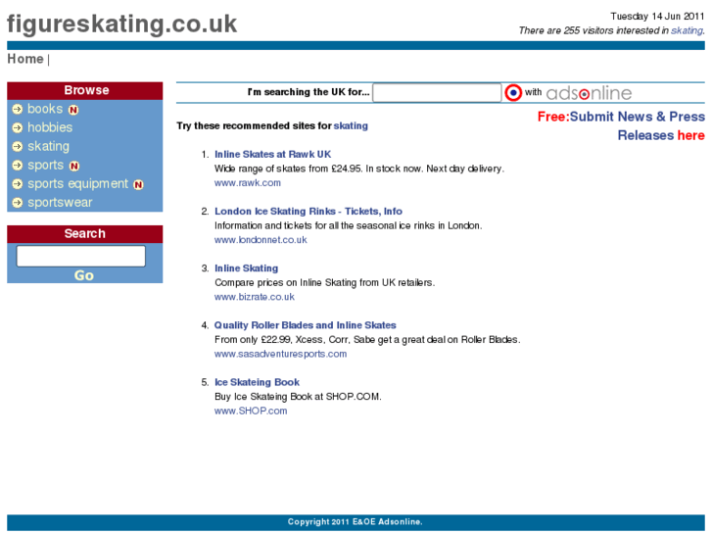Click the Go search button
Screen dimensions: 712x534
(84, 275)
